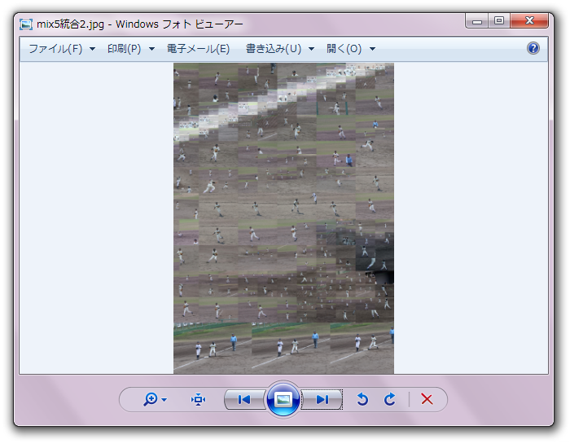Delete the image with the red X icon
The image size is (570, 448).
click(427, 399)
